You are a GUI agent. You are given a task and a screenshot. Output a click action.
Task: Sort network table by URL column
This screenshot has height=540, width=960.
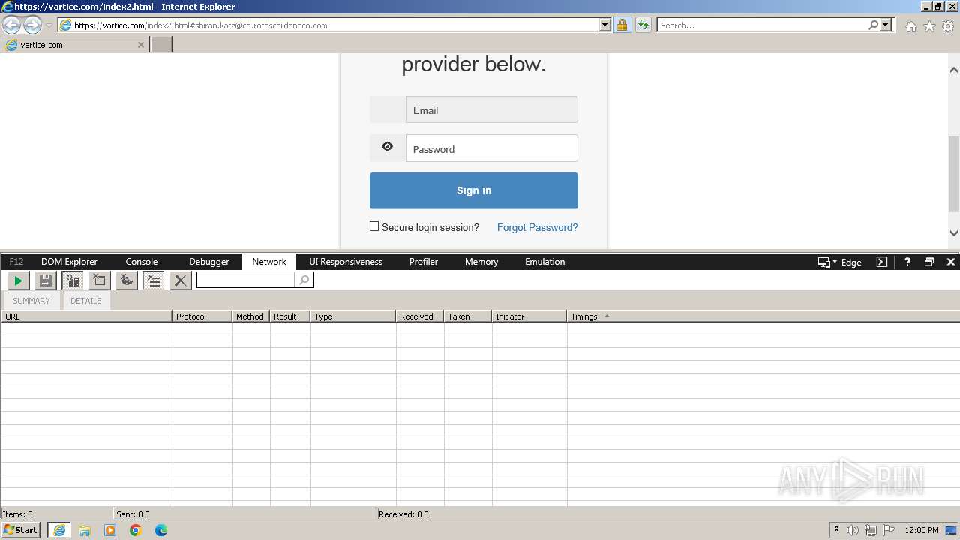click(x=86, y=316)
